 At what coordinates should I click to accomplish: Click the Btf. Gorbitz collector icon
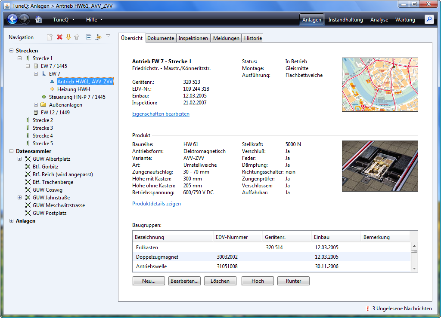(x=28, y=166)
